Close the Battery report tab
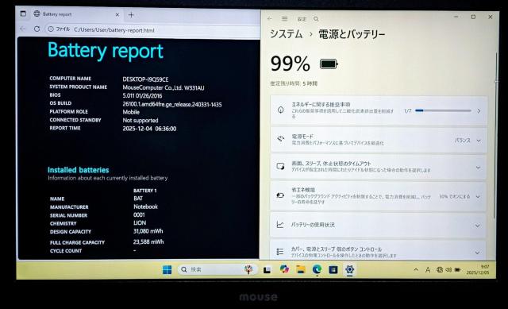The image size is (508, 309). [117, 14]
